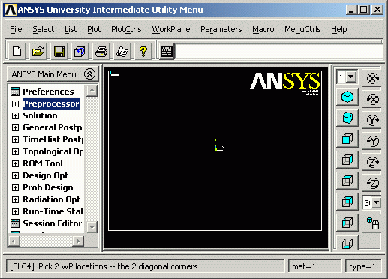Expand the General Postproc plus box

pos(15,127)
